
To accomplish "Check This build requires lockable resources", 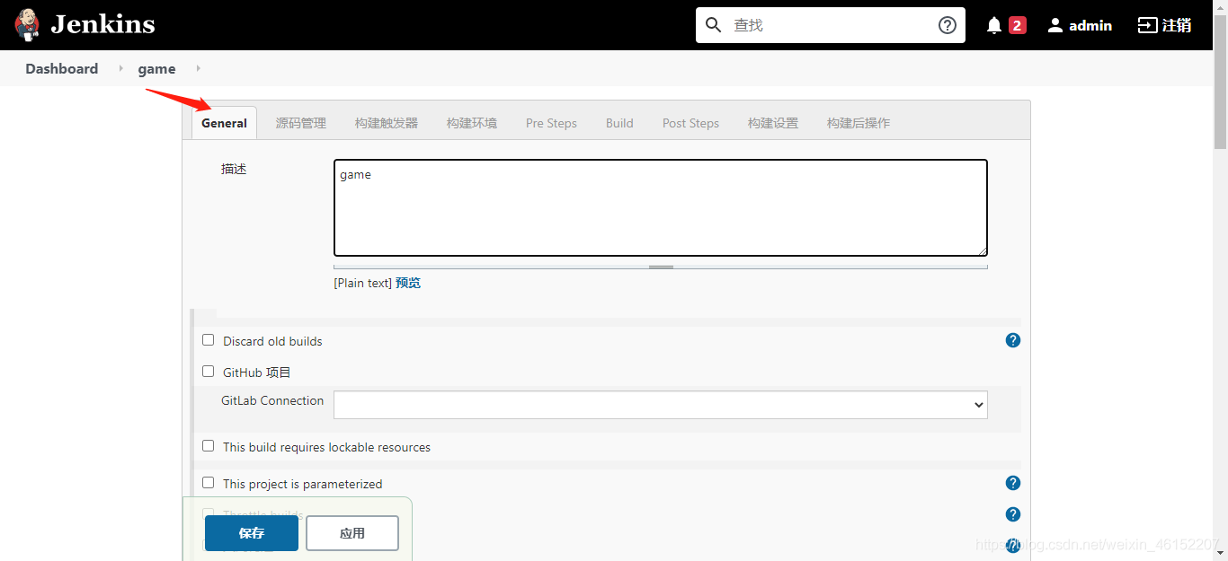I will pyautogui.click(x=209, y=446).
